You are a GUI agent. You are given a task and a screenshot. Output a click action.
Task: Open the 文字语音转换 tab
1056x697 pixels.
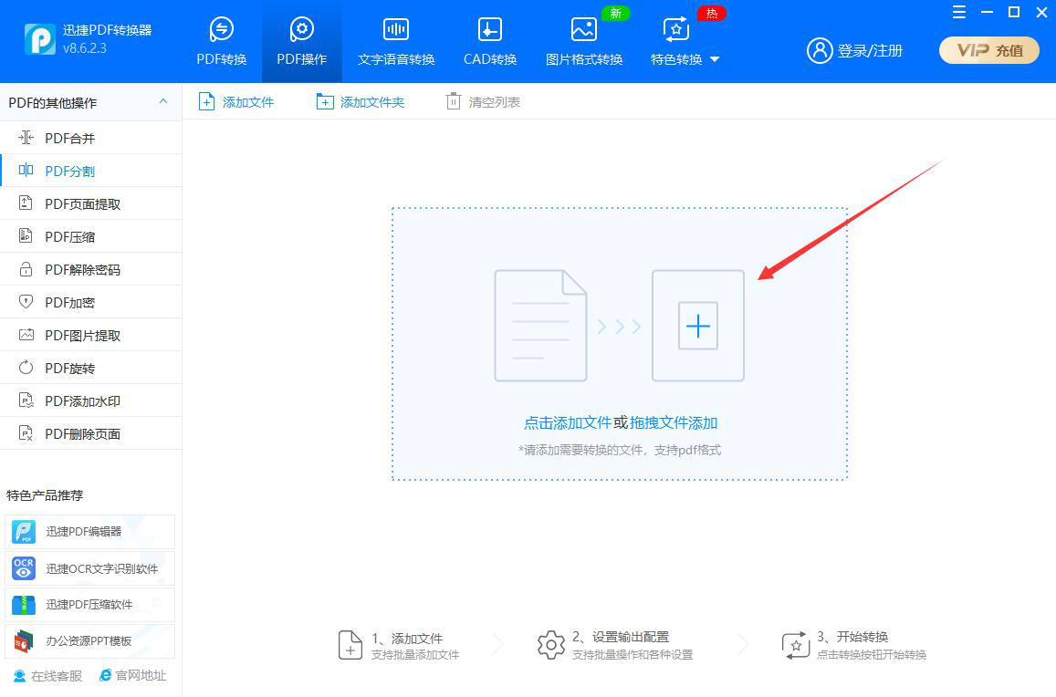point(396,42)
